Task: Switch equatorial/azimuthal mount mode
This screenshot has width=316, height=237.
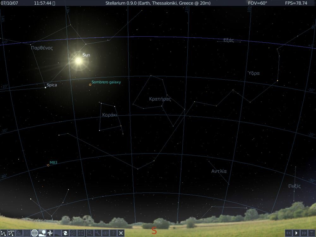Action: coord(73,233)
